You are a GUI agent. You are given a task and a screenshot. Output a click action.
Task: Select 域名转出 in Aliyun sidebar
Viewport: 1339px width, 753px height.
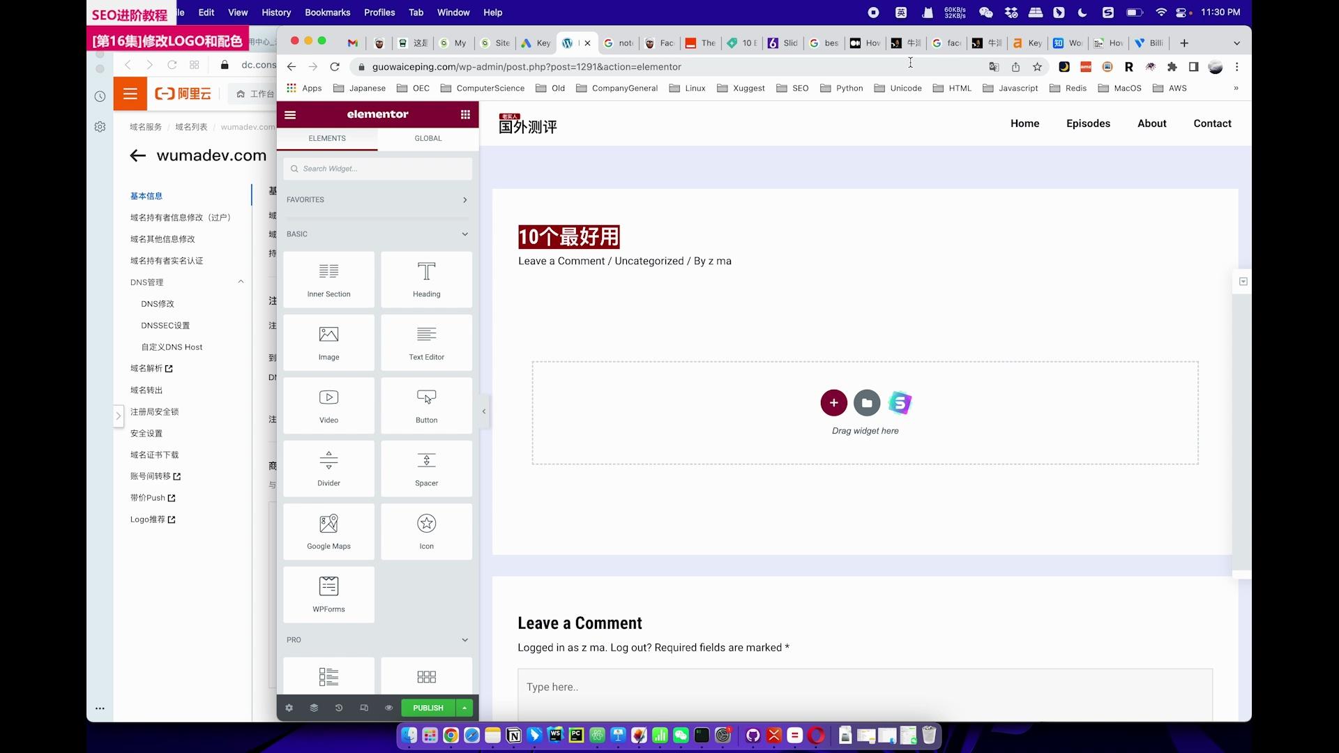pyautogui.click(x=146, y=390)
